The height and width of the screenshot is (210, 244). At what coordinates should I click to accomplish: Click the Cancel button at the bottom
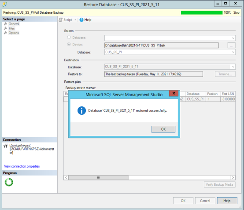pyautogui.click(x=205, y=201)
